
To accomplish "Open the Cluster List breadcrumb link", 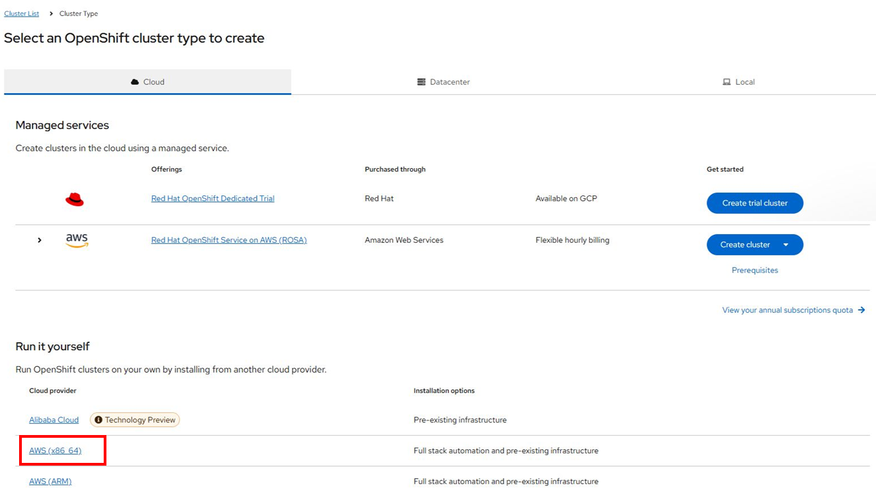I will click(21, 13).
